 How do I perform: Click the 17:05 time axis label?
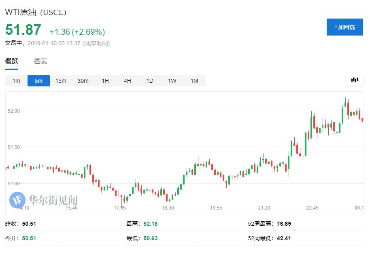click(119, 208)
